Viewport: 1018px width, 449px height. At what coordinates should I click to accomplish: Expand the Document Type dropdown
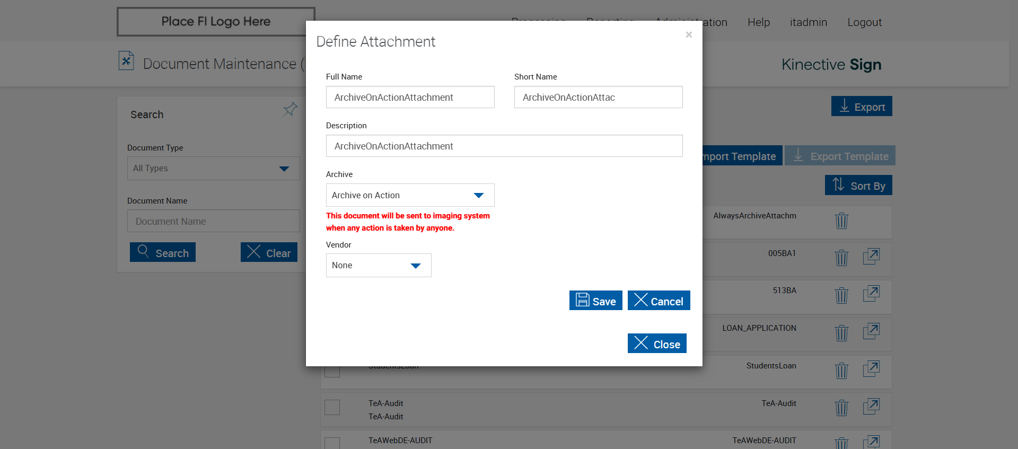click(213, 168)
